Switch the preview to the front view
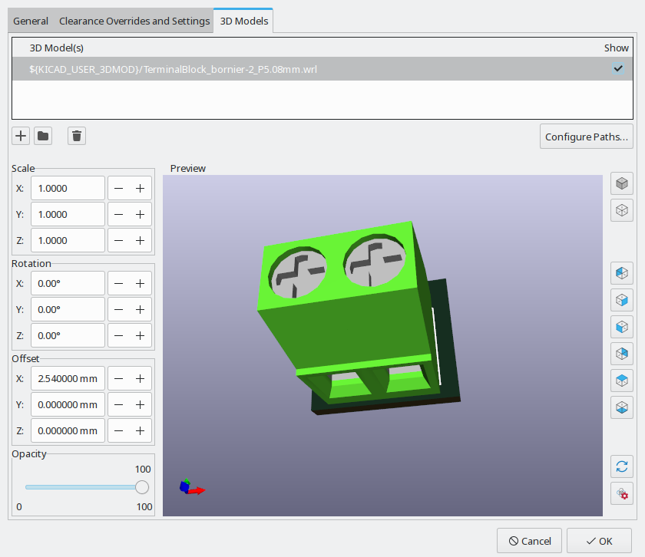 click(621, 327)
